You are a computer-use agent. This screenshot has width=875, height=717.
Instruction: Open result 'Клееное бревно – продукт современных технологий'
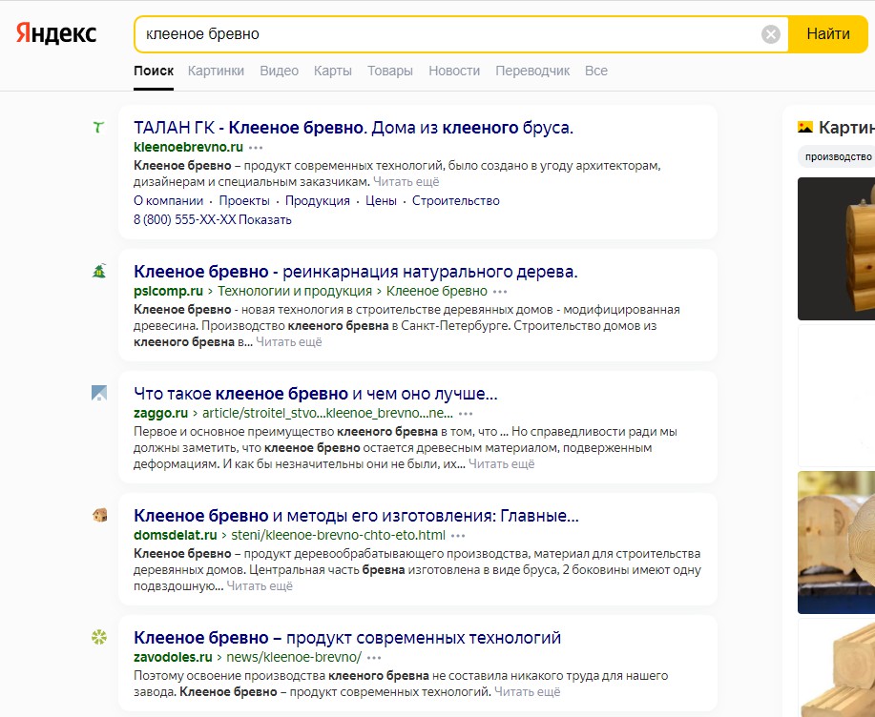click(x=347, y=638)
